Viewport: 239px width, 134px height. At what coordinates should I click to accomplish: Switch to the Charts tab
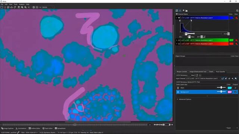[211, 71]
